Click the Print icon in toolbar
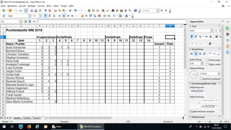Viewport: 231px width, 130px height. (x=36, y=10)
